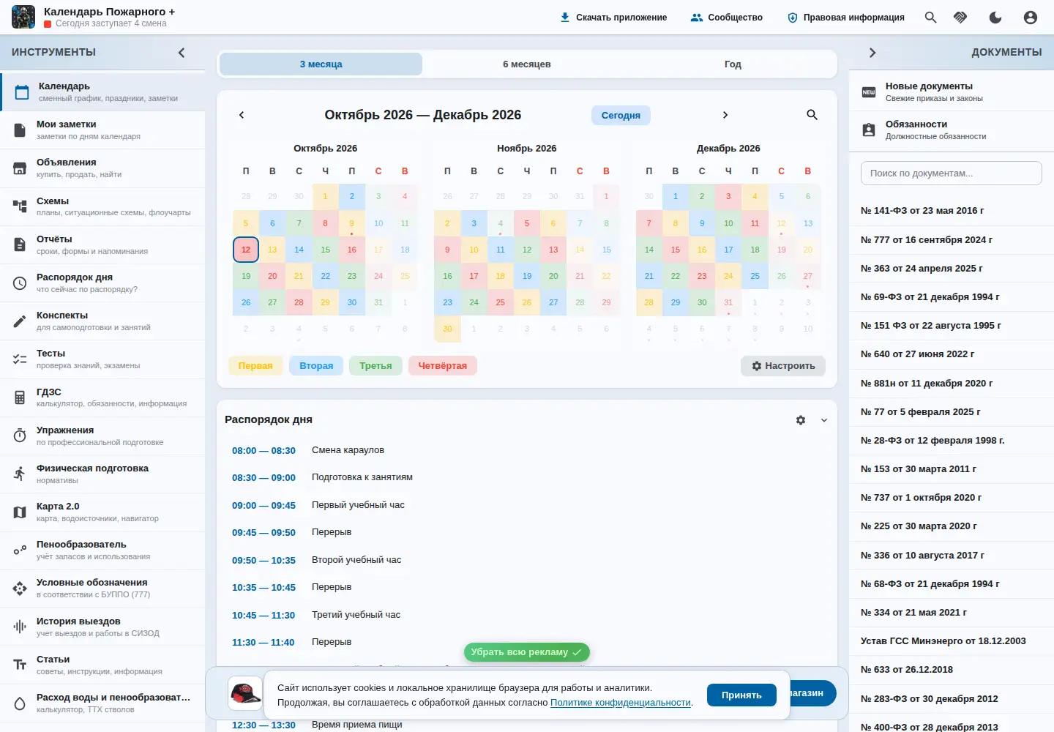The height and width of the screenshot is (732, 1054).
Task: Collapse the Распорядок дня section chevron
Action: tap(824, 420)
